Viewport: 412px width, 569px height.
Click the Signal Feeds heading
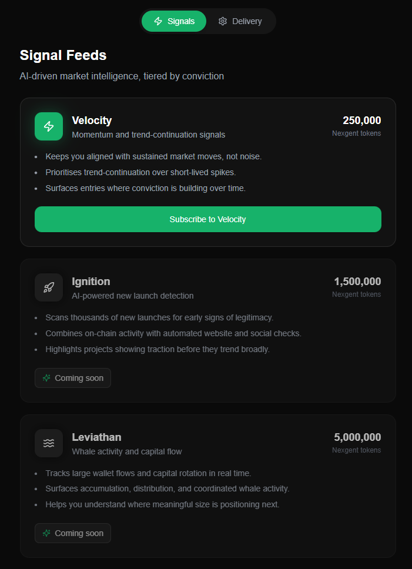(63, 55)
